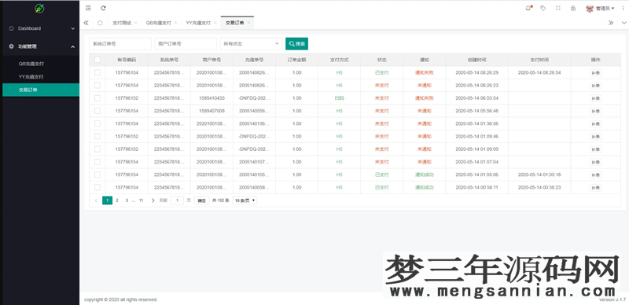Click 补单 for order created 01:05:06
This screenshot has width=629, height=305.
coord(596,175)
